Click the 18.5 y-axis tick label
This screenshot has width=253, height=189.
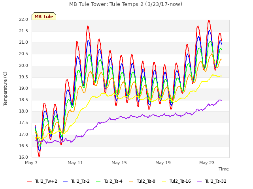pos(24,100)
